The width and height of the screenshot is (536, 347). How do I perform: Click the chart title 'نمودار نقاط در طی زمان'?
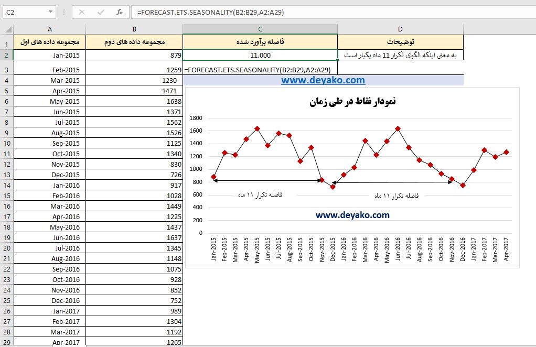coord(352,102)
